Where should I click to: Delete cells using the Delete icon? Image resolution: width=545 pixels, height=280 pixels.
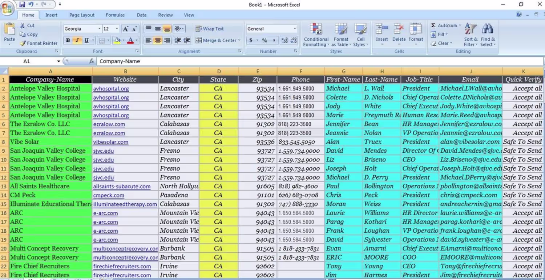click(399, 29)
